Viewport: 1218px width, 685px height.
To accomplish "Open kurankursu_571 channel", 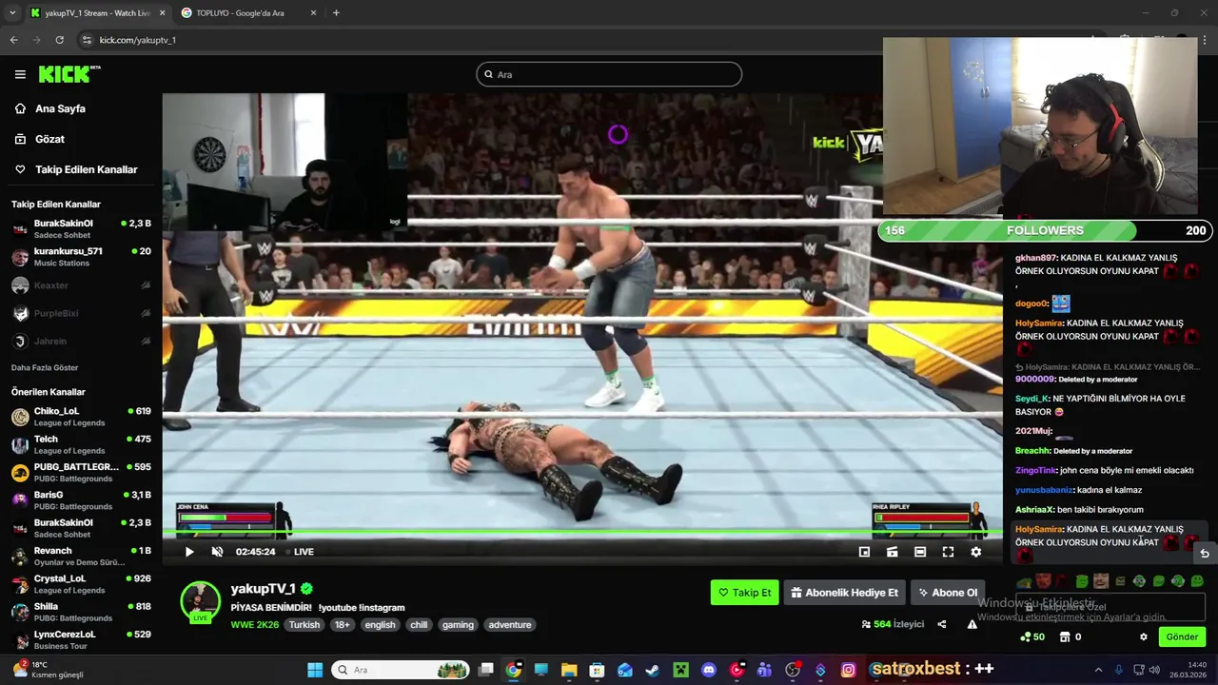I will [81, 257].
